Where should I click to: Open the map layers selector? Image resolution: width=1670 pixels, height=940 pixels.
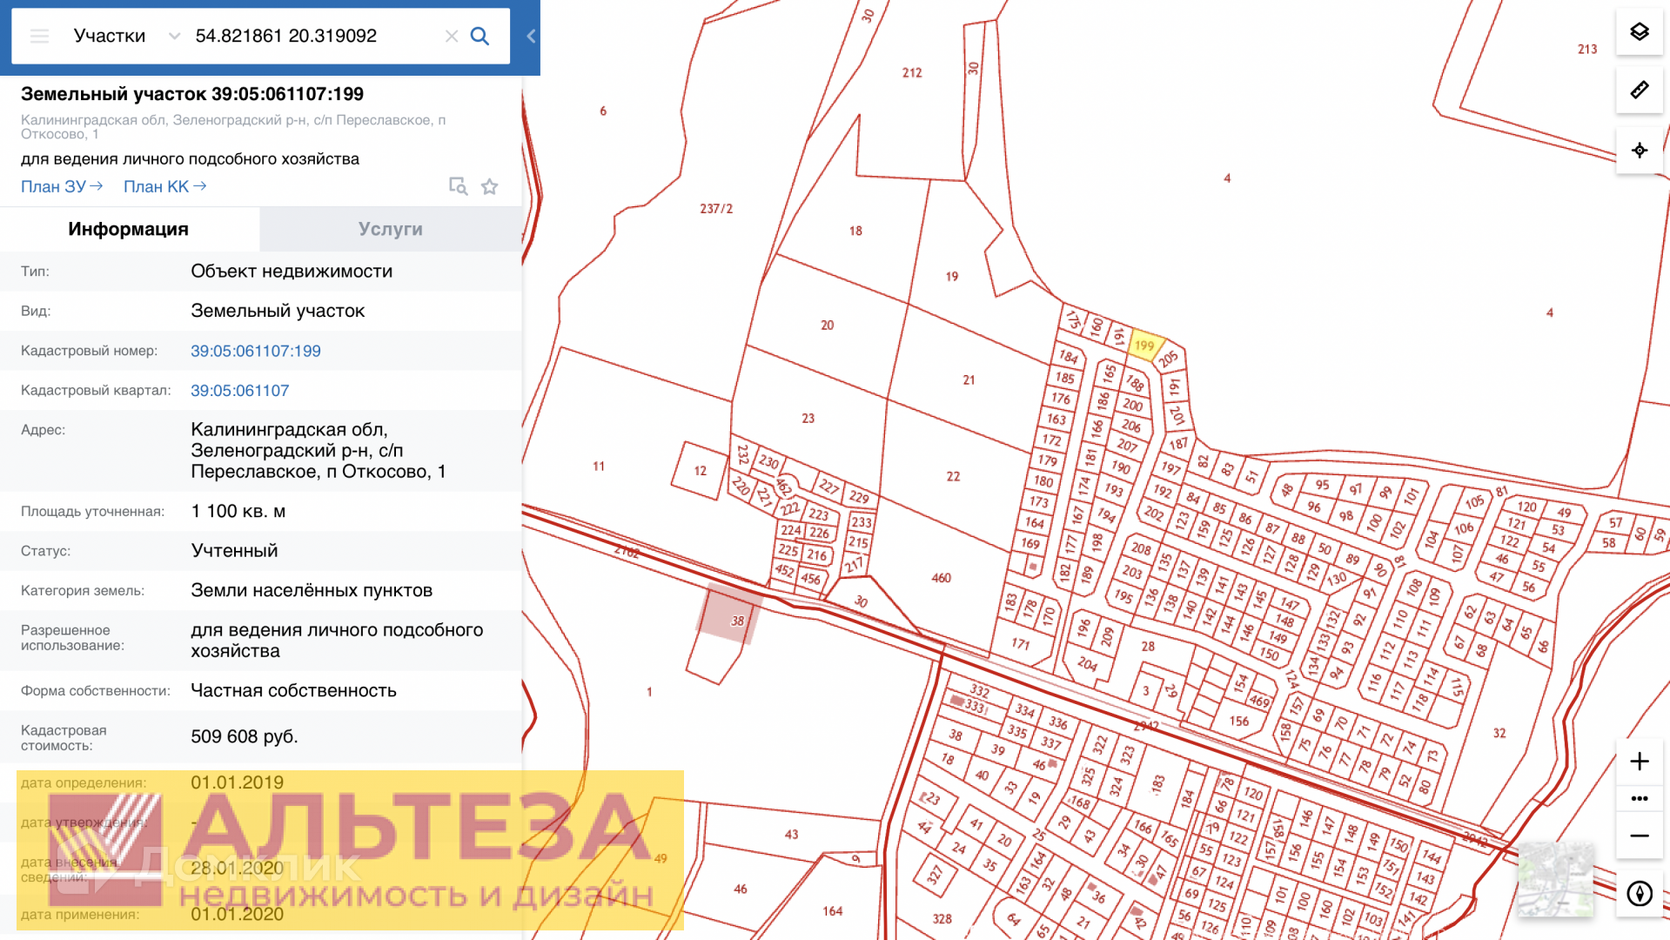(1640, 32)
